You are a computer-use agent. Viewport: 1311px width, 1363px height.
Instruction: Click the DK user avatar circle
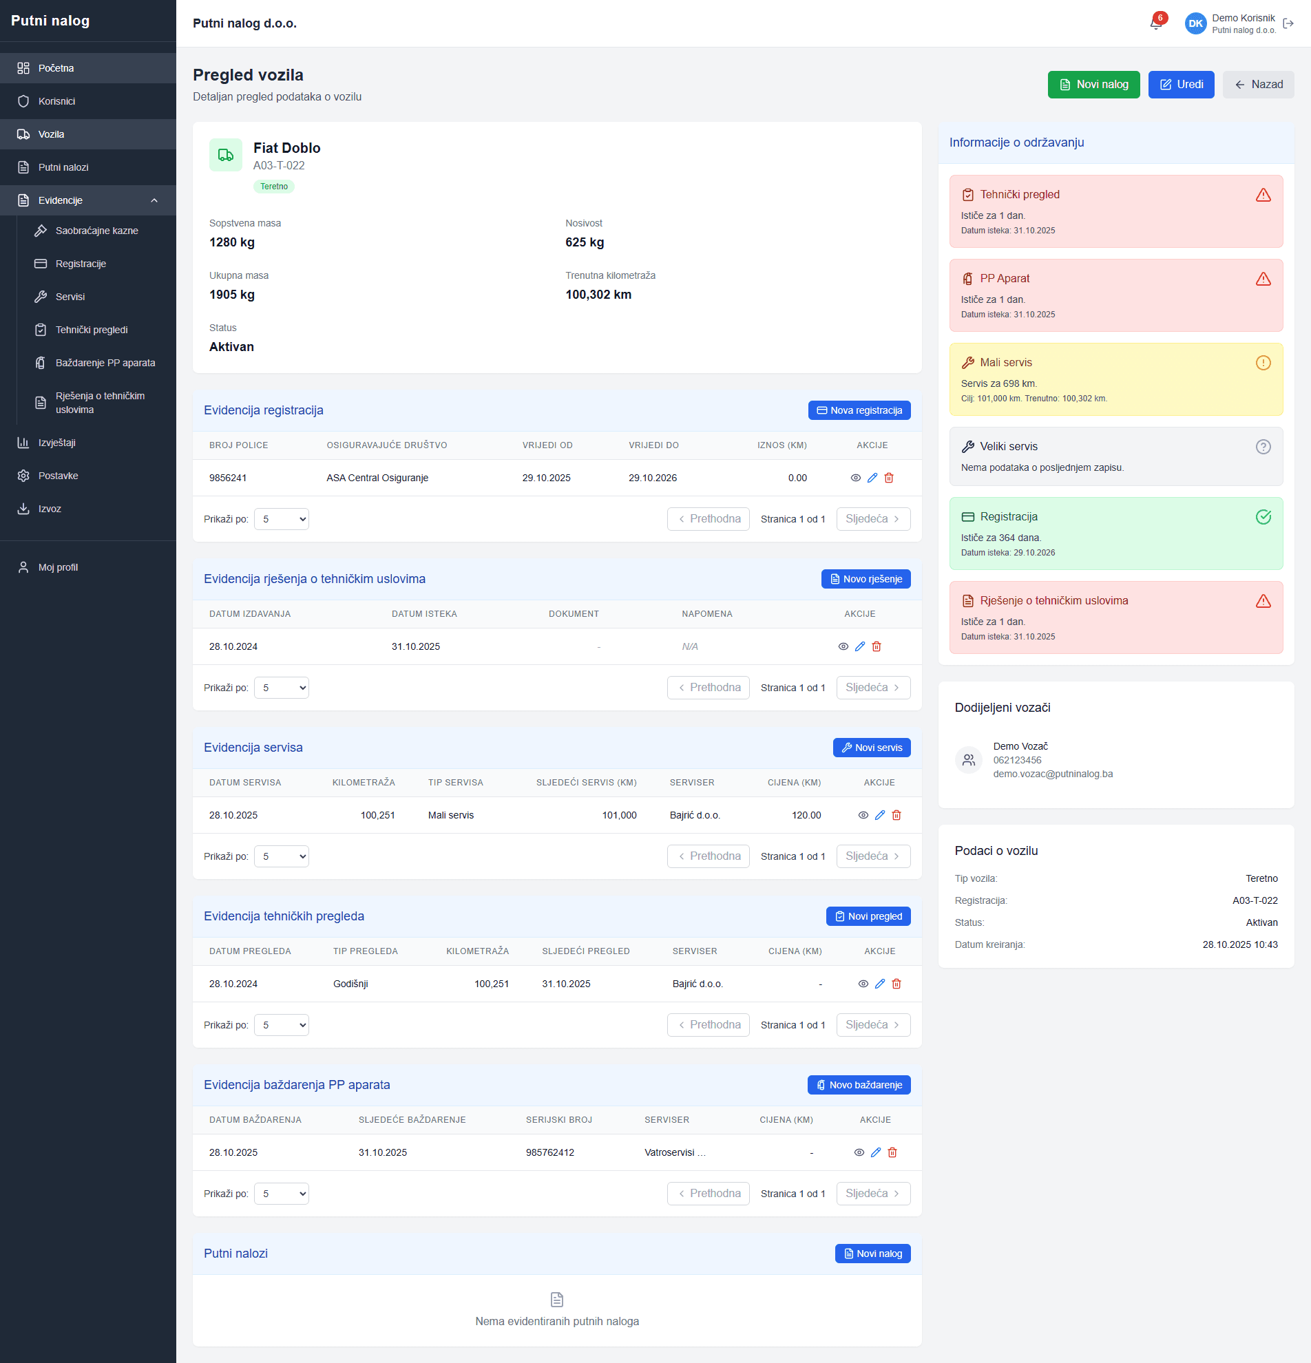[1195, 23]
